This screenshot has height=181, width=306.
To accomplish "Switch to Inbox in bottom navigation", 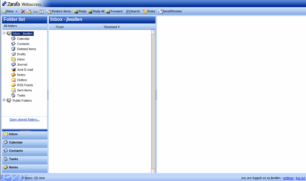I will click(x=25, y=135).
